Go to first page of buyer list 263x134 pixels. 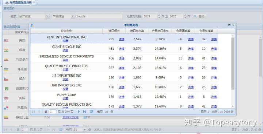coord(33,112)
